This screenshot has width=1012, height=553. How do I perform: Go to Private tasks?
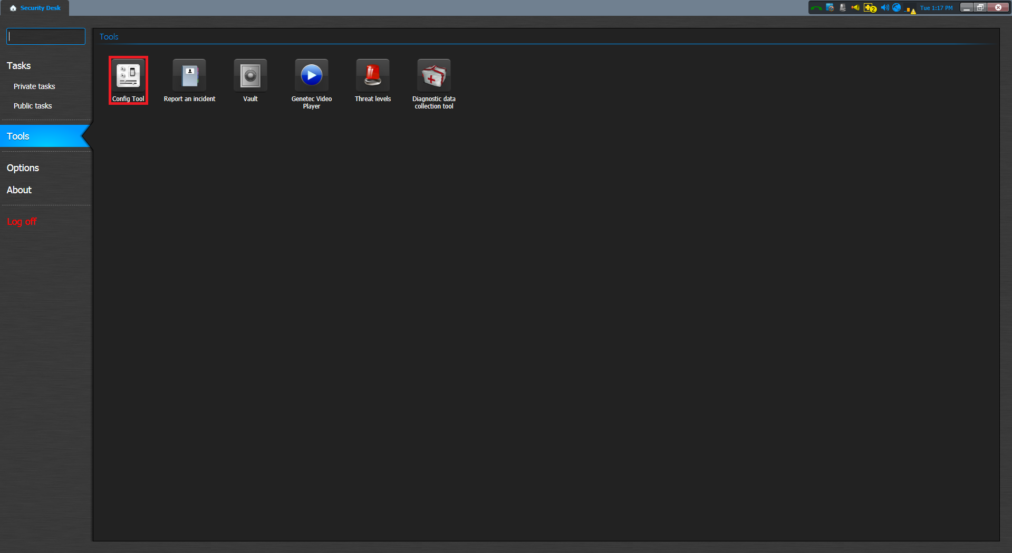(x=34, y=86)
